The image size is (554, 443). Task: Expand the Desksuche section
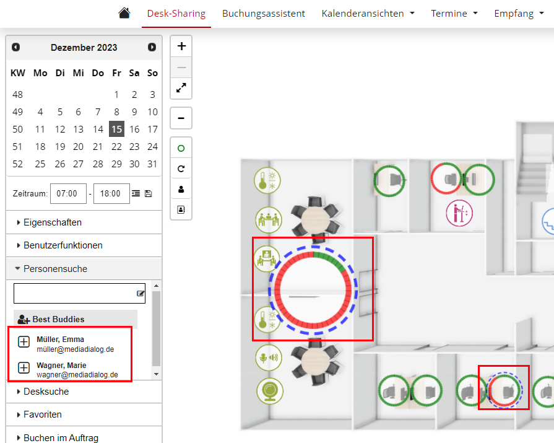[84, 392]
